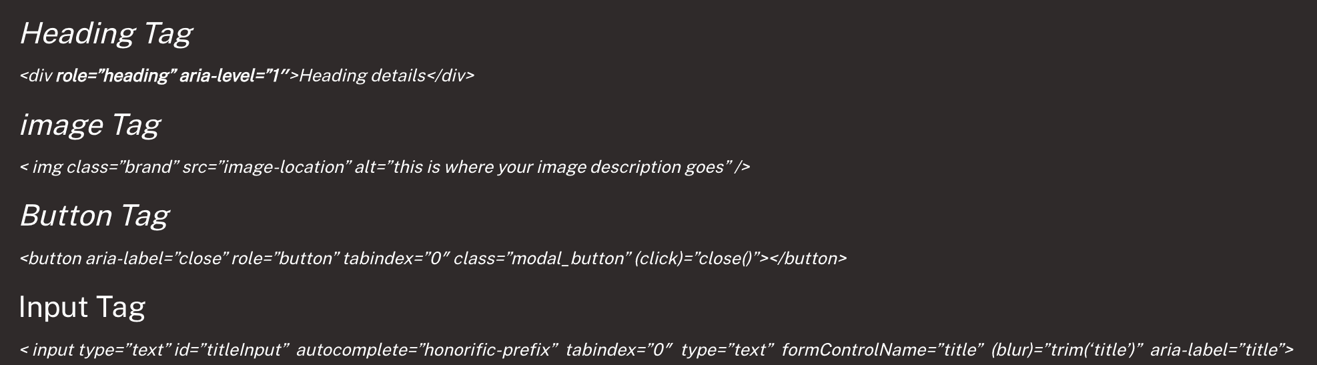The width and height of the screenshot is (1317, 365).
Task: Click the "Heading Tag" title text
Action: coord(106,33)
